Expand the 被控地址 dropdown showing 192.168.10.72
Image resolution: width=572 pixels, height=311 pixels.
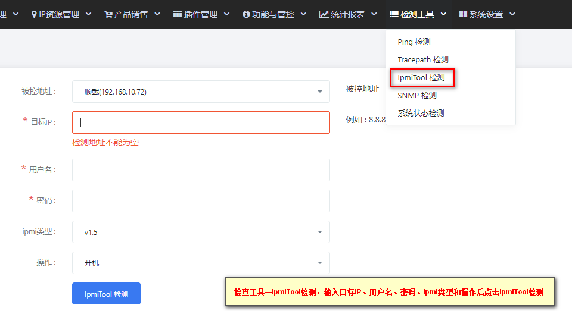coord(201,92)
